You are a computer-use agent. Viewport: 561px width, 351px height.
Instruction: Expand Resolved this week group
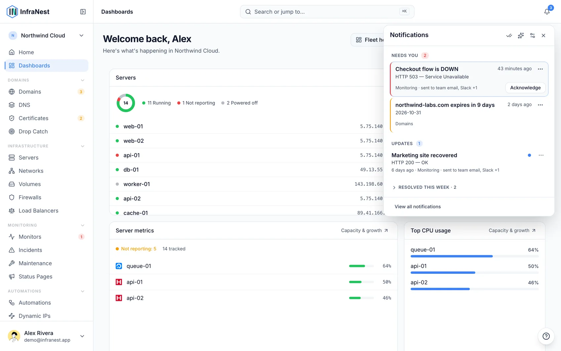[424, 187]
